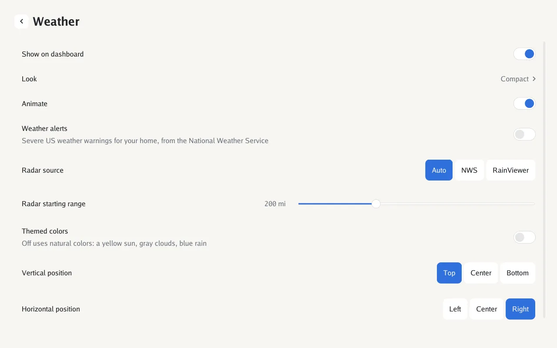Disable the Show on dashboard switch

(524, 54)
